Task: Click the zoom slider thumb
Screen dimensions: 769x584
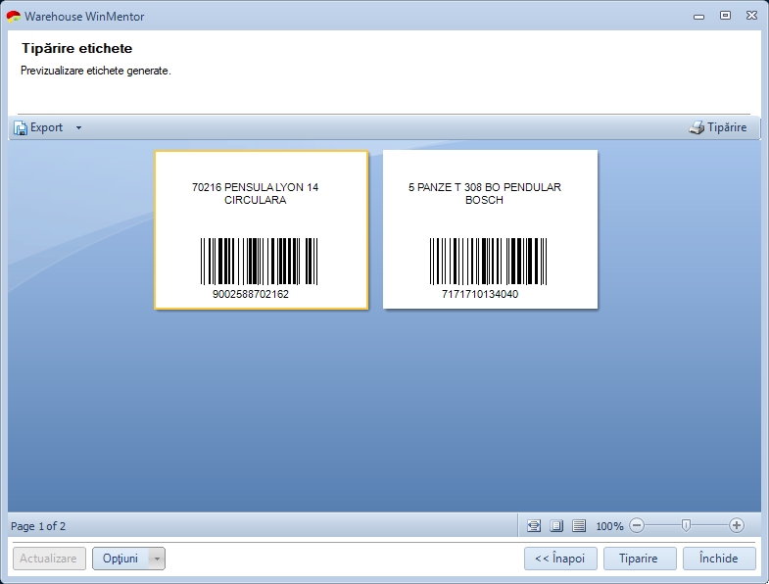Action: point(686,525)
